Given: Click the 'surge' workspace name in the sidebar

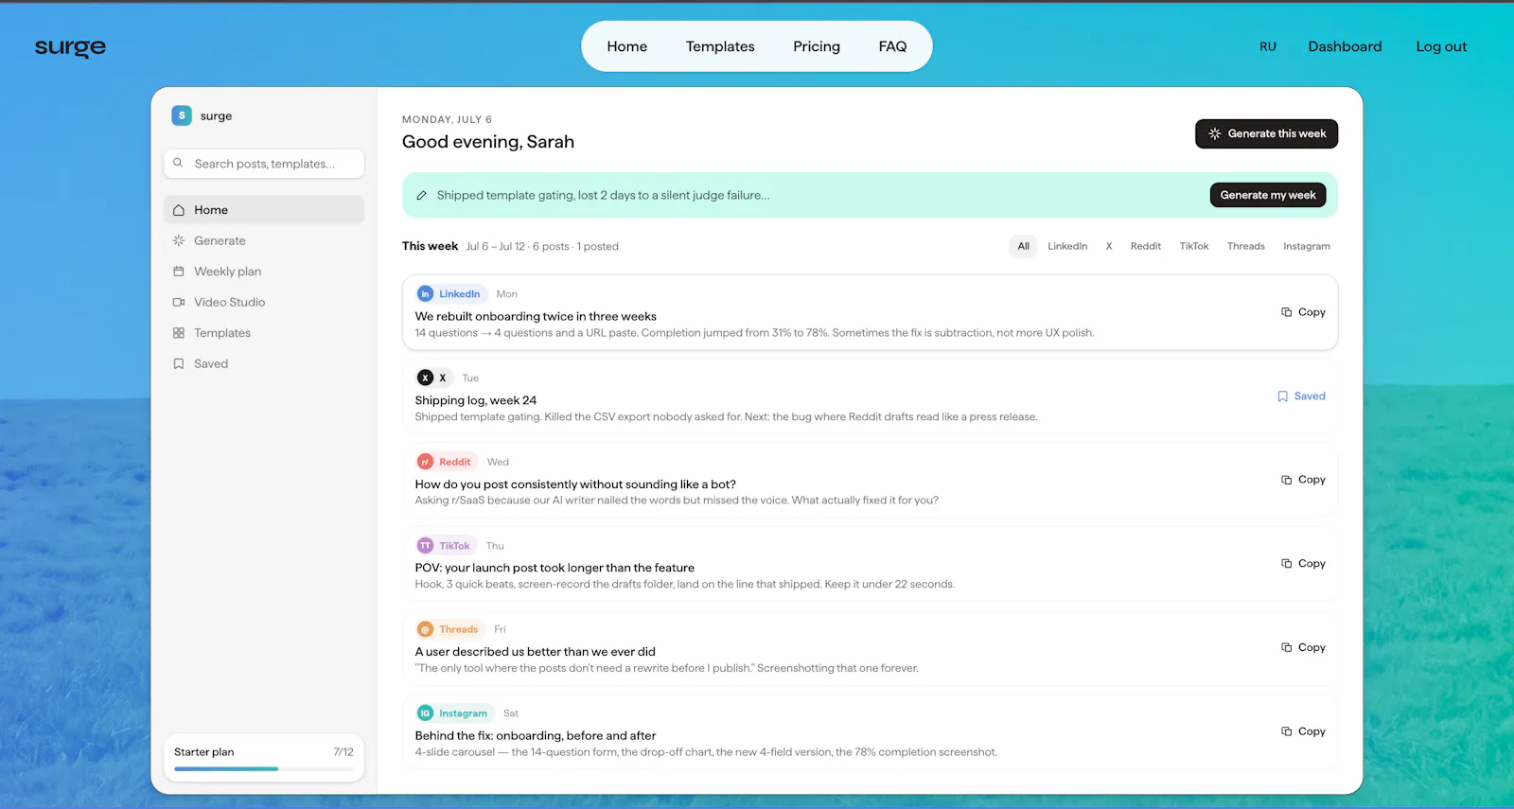Looking at the screenshot, I should pyautogui.click(x=216, y=116).
